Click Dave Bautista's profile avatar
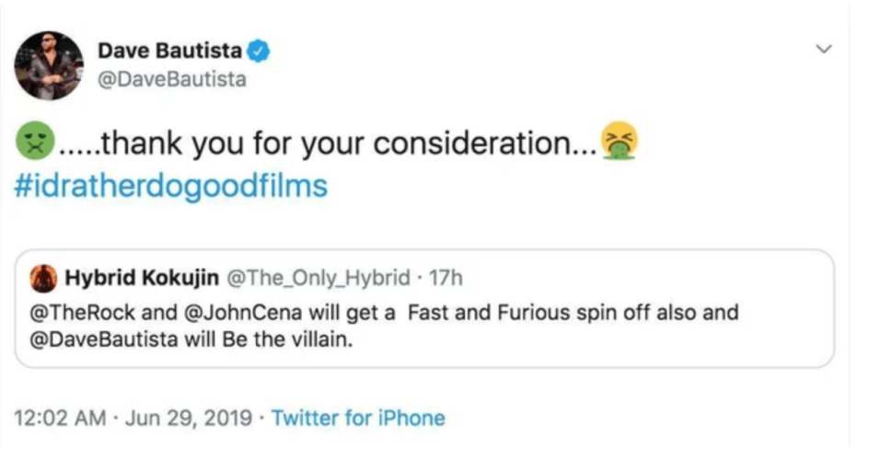Image resolution: width=880 pixels, height=449 pixels. click(x=49, y=65)
